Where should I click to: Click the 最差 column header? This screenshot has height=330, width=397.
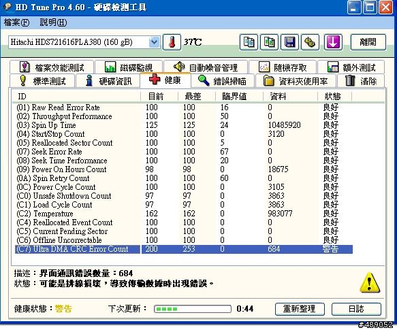click(197, 97)
